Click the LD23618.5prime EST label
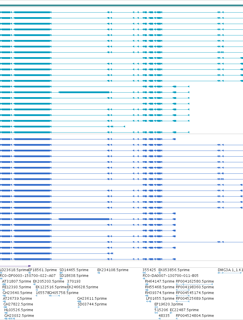The image size is (243, 320). click(x=14, y=270)
